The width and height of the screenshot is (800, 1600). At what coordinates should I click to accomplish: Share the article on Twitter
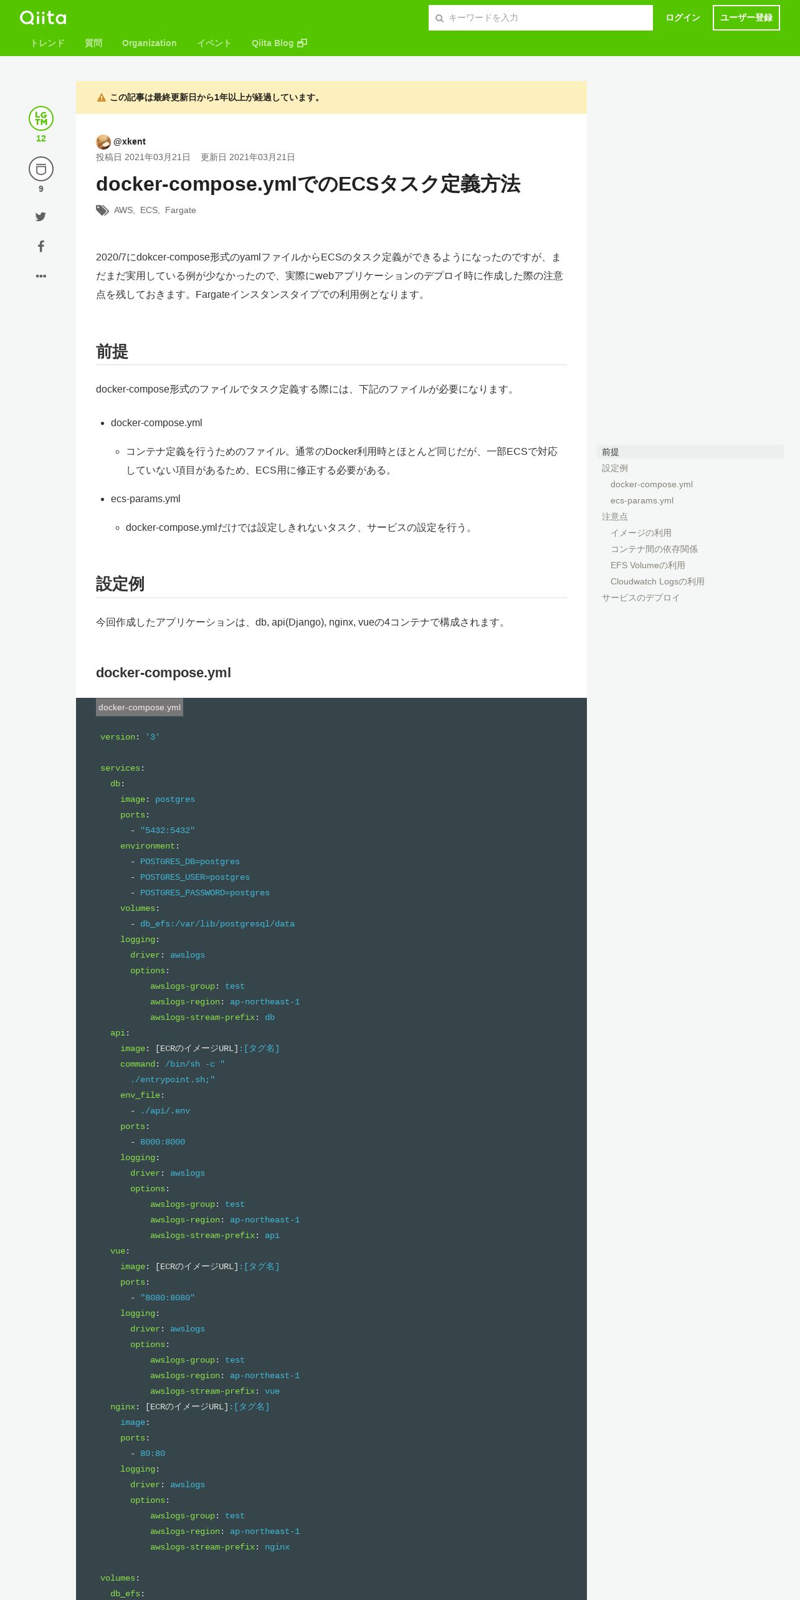40,217
